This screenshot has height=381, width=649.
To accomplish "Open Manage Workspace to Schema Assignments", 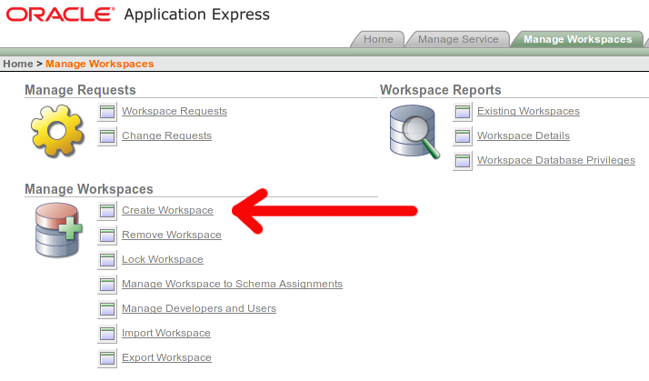I will point(232,284).
